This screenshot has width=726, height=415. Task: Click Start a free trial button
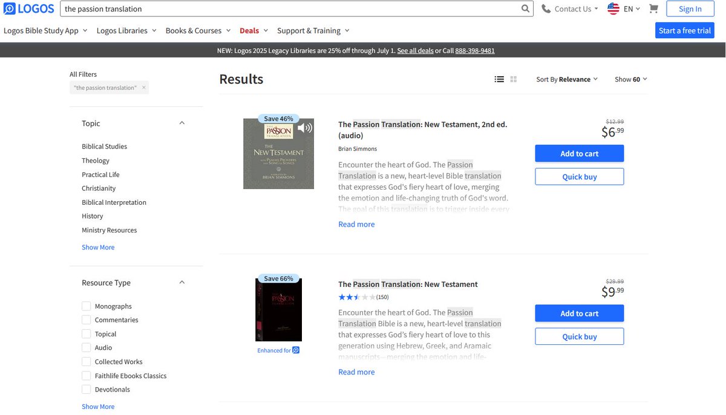685,30
